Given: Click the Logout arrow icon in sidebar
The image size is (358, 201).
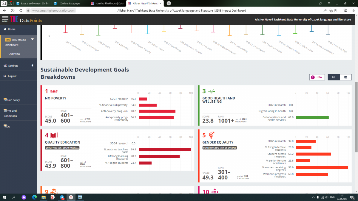Looking at the screenshot, I should [x=5, y=76].
